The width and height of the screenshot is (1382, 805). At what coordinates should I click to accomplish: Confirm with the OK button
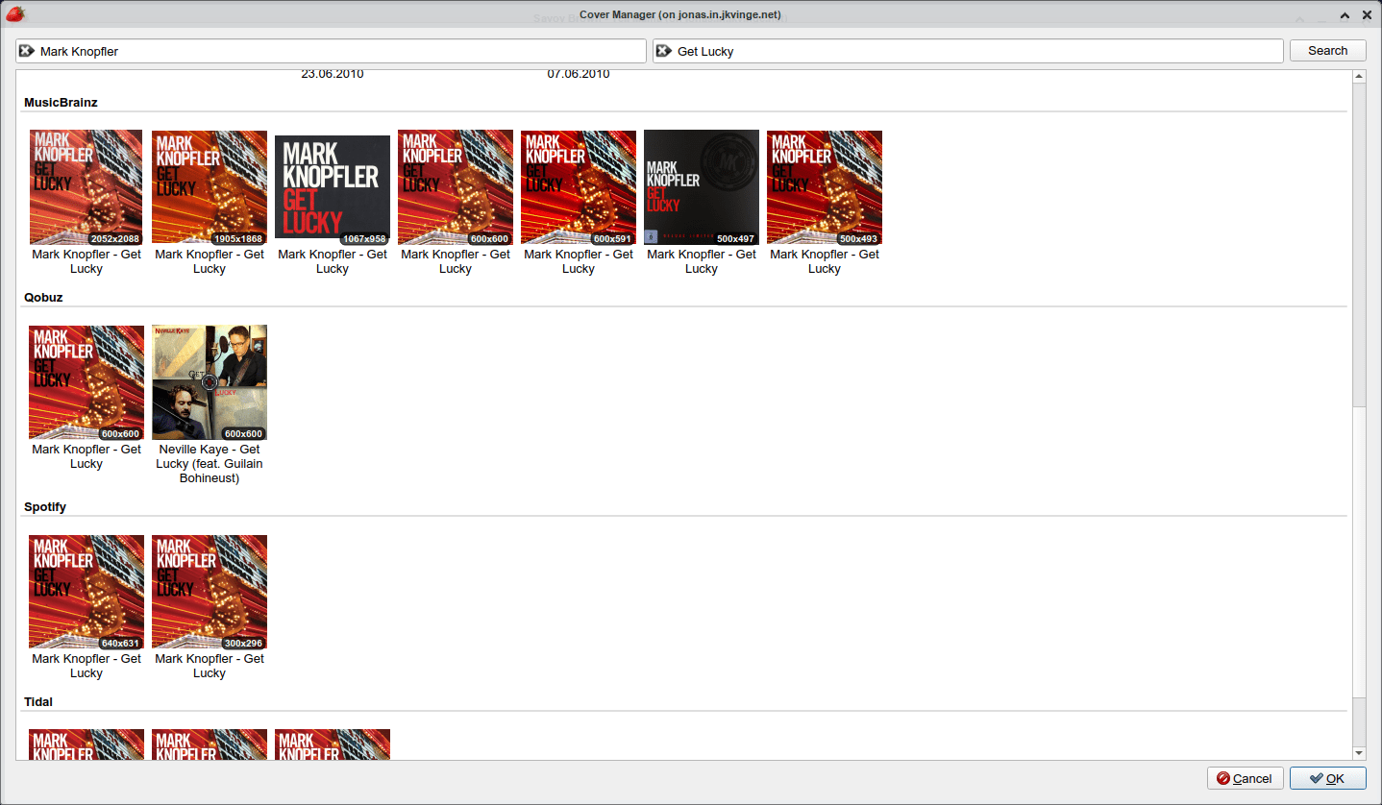tap(1327, 778)
